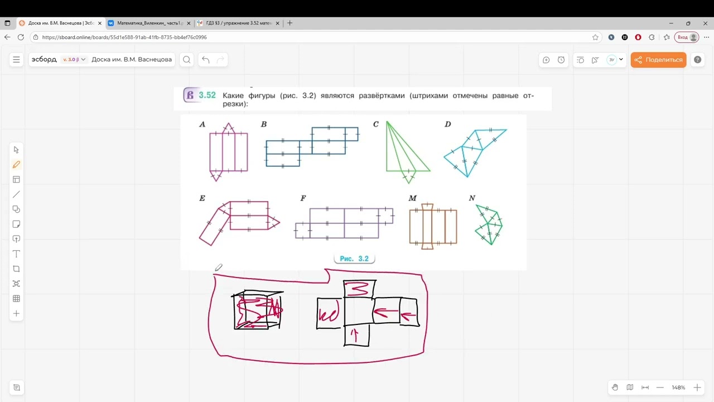Select the straight line tool
714x402 pixels.
[16, 194]
